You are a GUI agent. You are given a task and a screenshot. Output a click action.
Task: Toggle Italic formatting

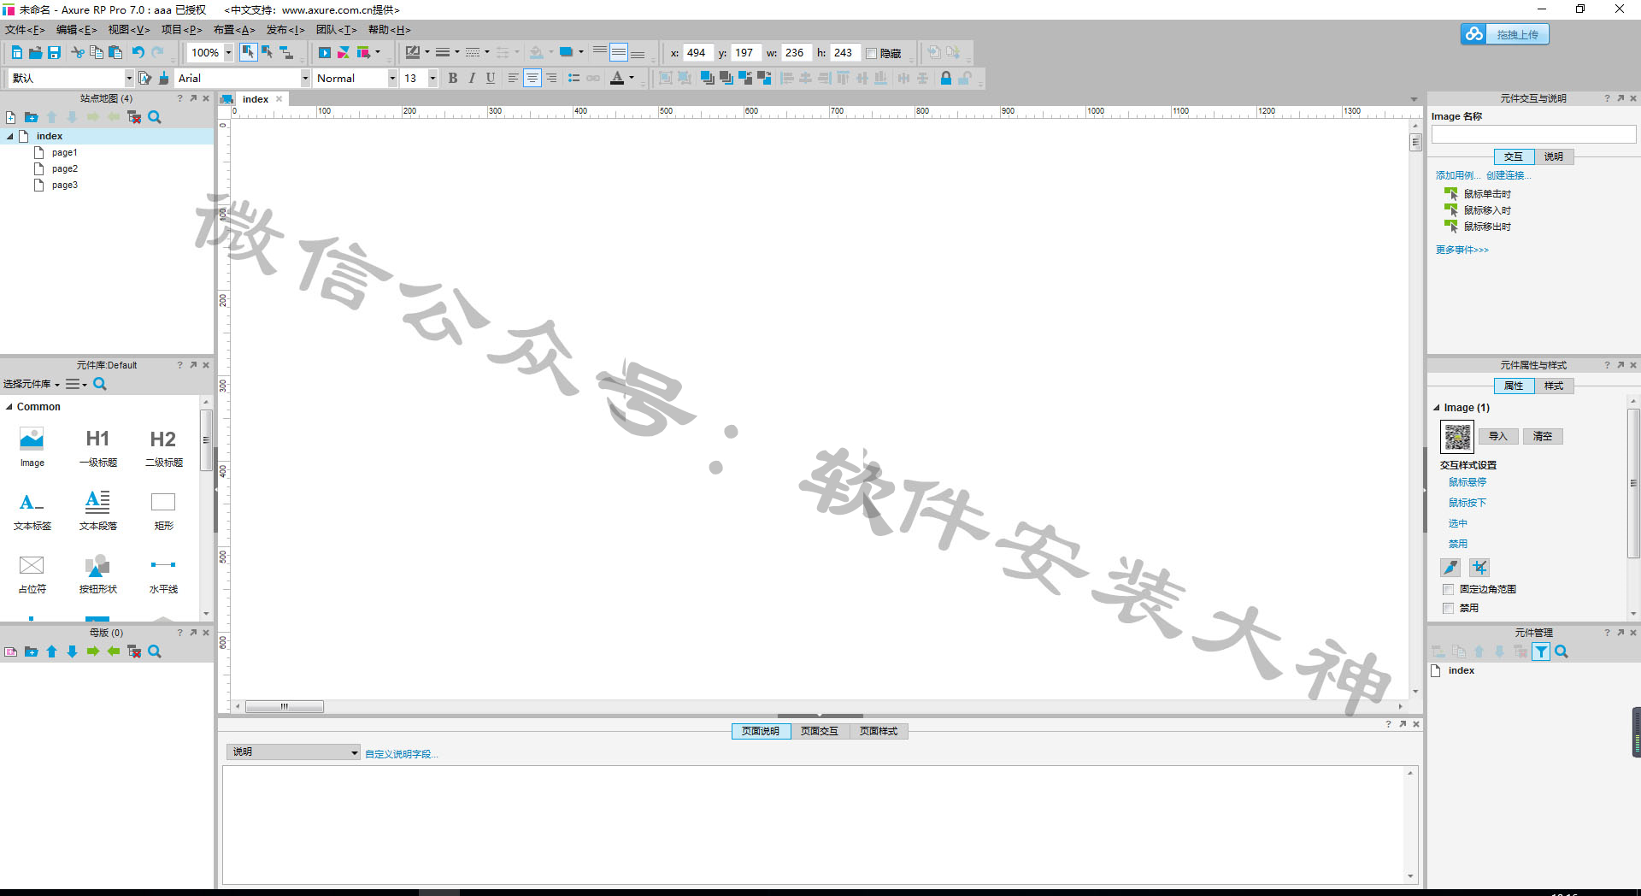(472, 78)
